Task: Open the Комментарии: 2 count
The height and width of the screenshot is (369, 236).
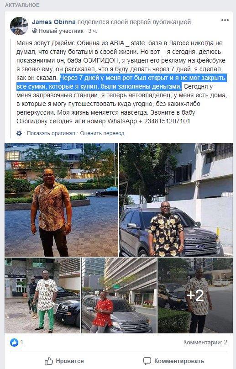Action: click(x=205, y=342)
